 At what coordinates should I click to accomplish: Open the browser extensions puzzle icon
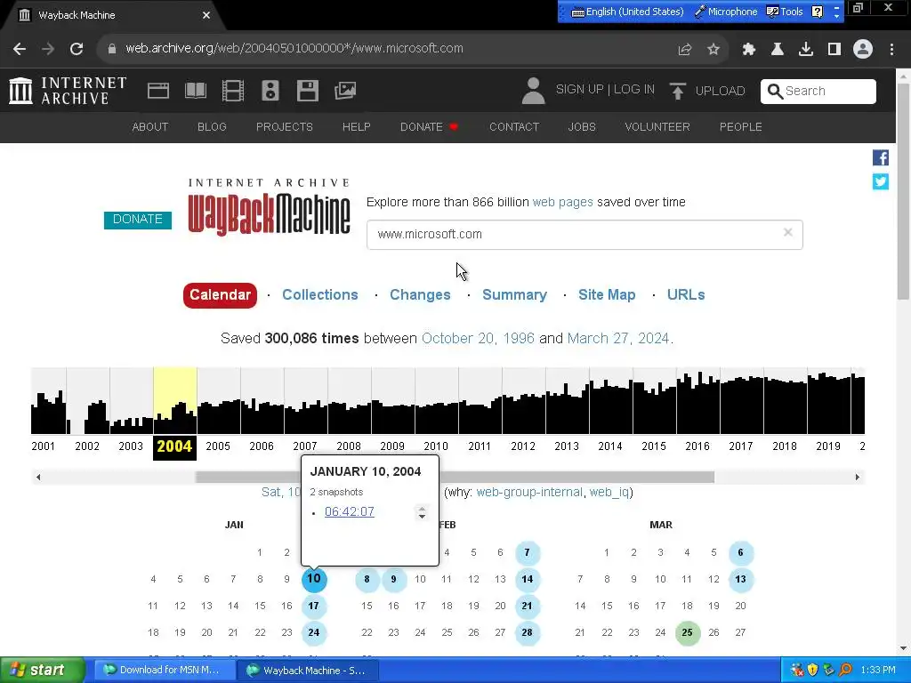(x=748, y=49)
